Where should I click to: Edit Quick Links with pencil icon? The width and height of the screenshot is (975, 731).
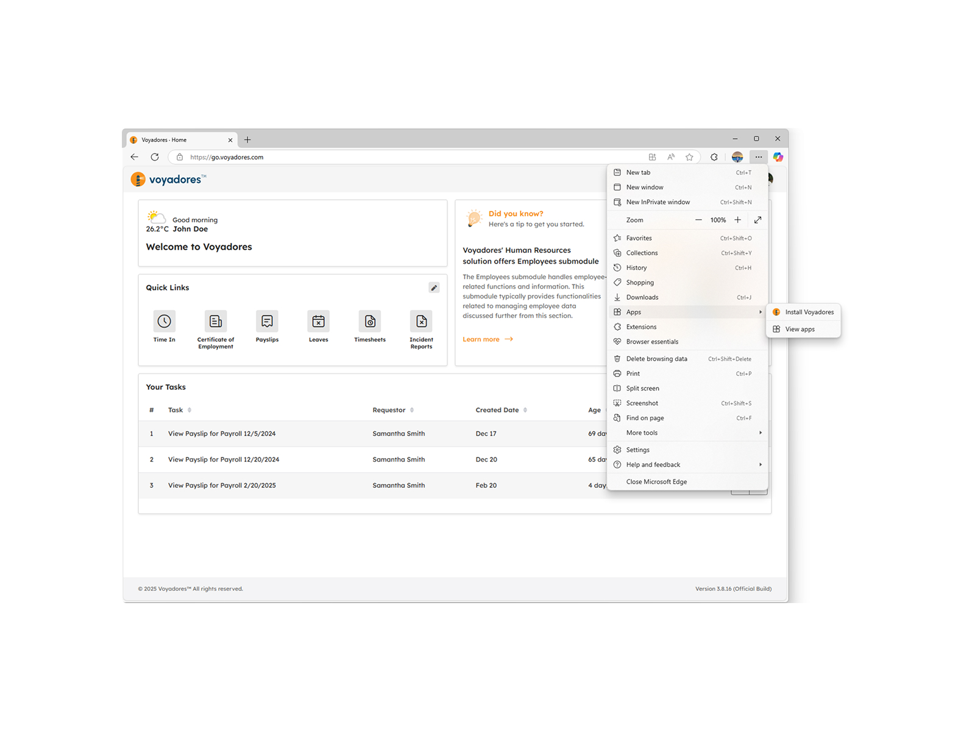click(434, 288)
